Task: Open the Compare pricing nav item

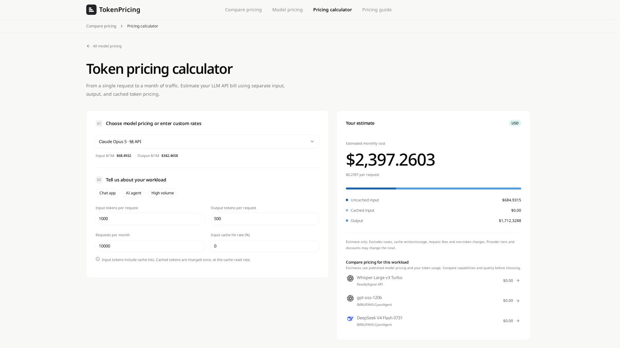Action: (243, 10)
